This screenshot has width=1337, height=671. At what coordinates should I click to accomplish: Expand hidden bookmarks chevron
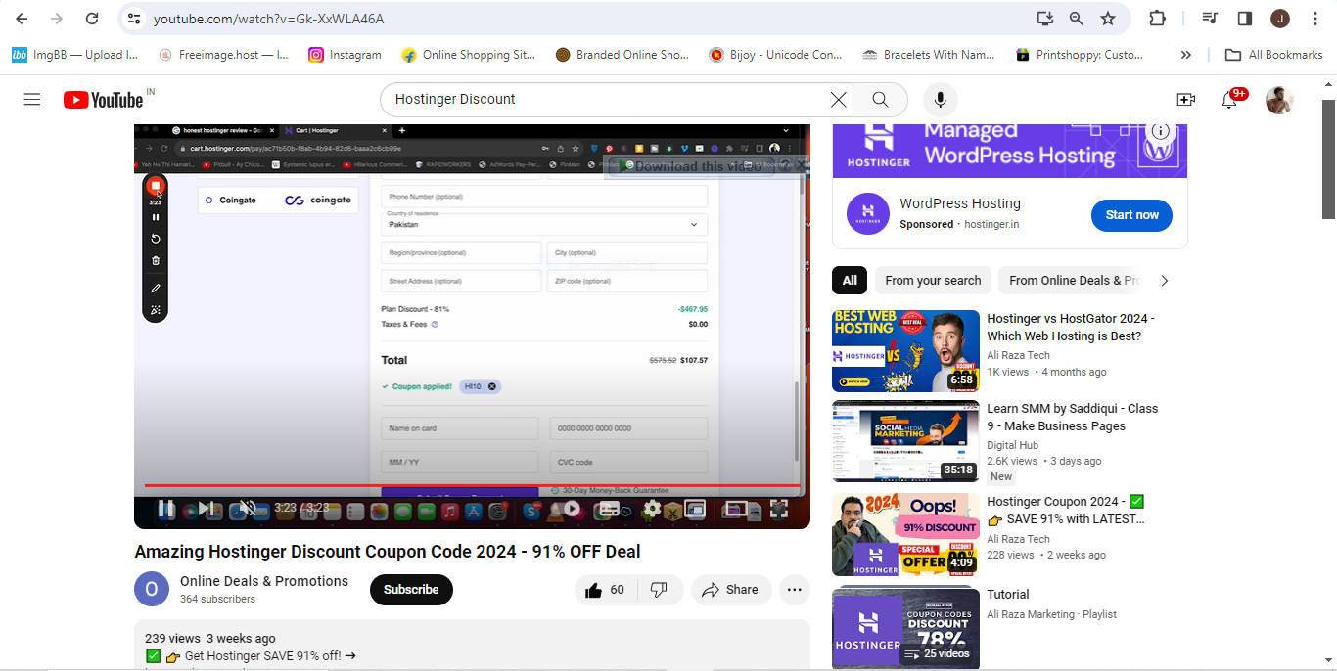coord(1186,55)
